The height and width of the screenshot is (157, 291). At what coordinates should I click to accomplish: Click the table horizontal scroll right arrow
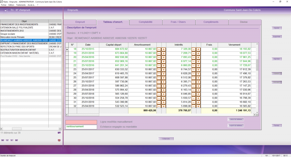(255, 115)
